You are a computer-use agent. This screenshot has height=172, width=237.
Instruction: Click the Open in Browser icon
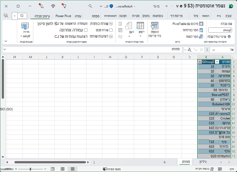point(120,30)
